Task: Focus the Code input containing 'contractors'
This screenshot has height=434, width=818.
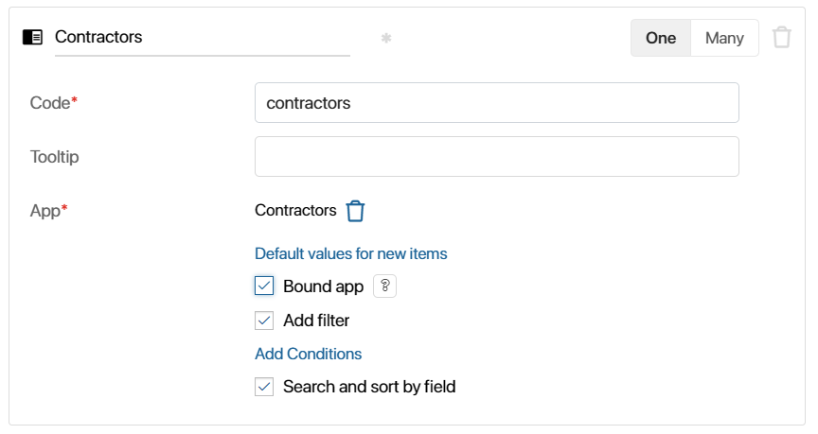Action: (x=496, y=103)
